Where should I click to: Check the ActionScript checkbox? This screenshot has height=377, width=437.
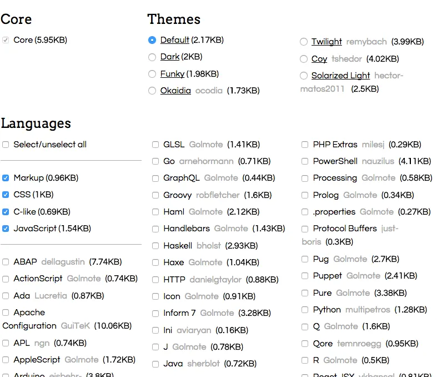(x=6, y=279)
